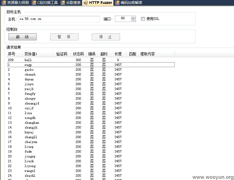
Task: Select the result row gaobo
Action: click(91, 70)
